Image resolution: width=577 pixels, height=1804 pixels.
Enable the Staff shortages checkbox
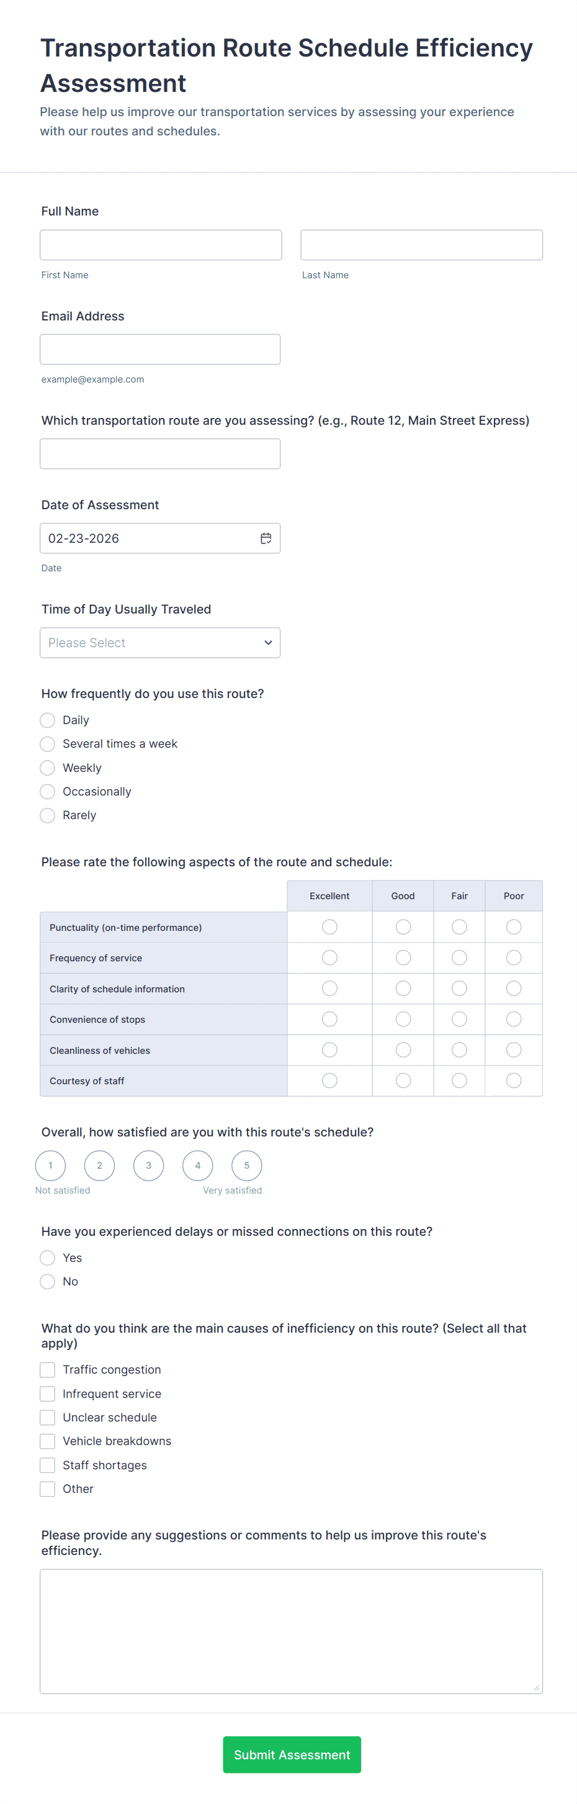(48, 1465)
